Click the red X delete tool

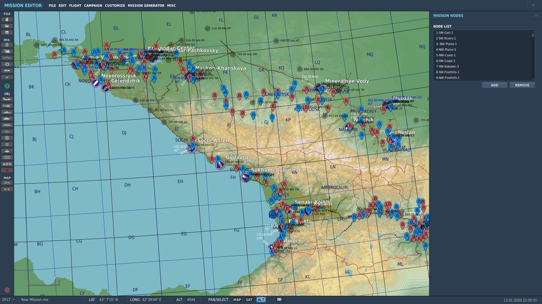7,170
